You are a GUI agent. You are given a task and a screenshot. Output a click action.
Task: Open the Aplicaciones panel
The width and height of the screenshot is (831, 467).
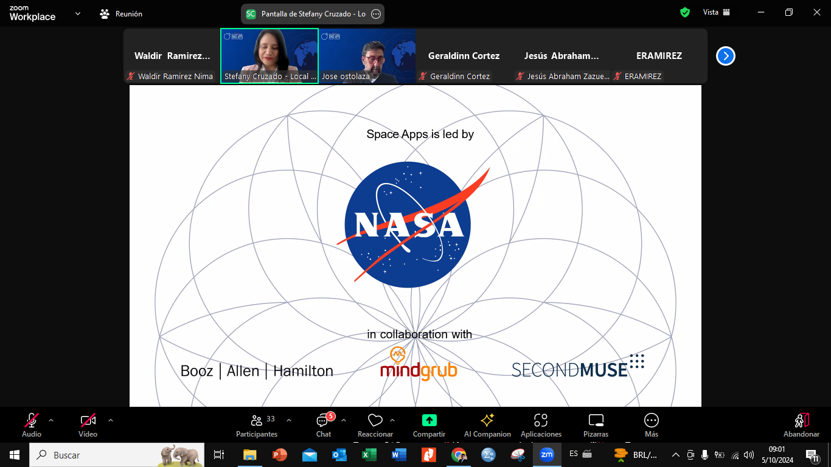coord(541,424)
